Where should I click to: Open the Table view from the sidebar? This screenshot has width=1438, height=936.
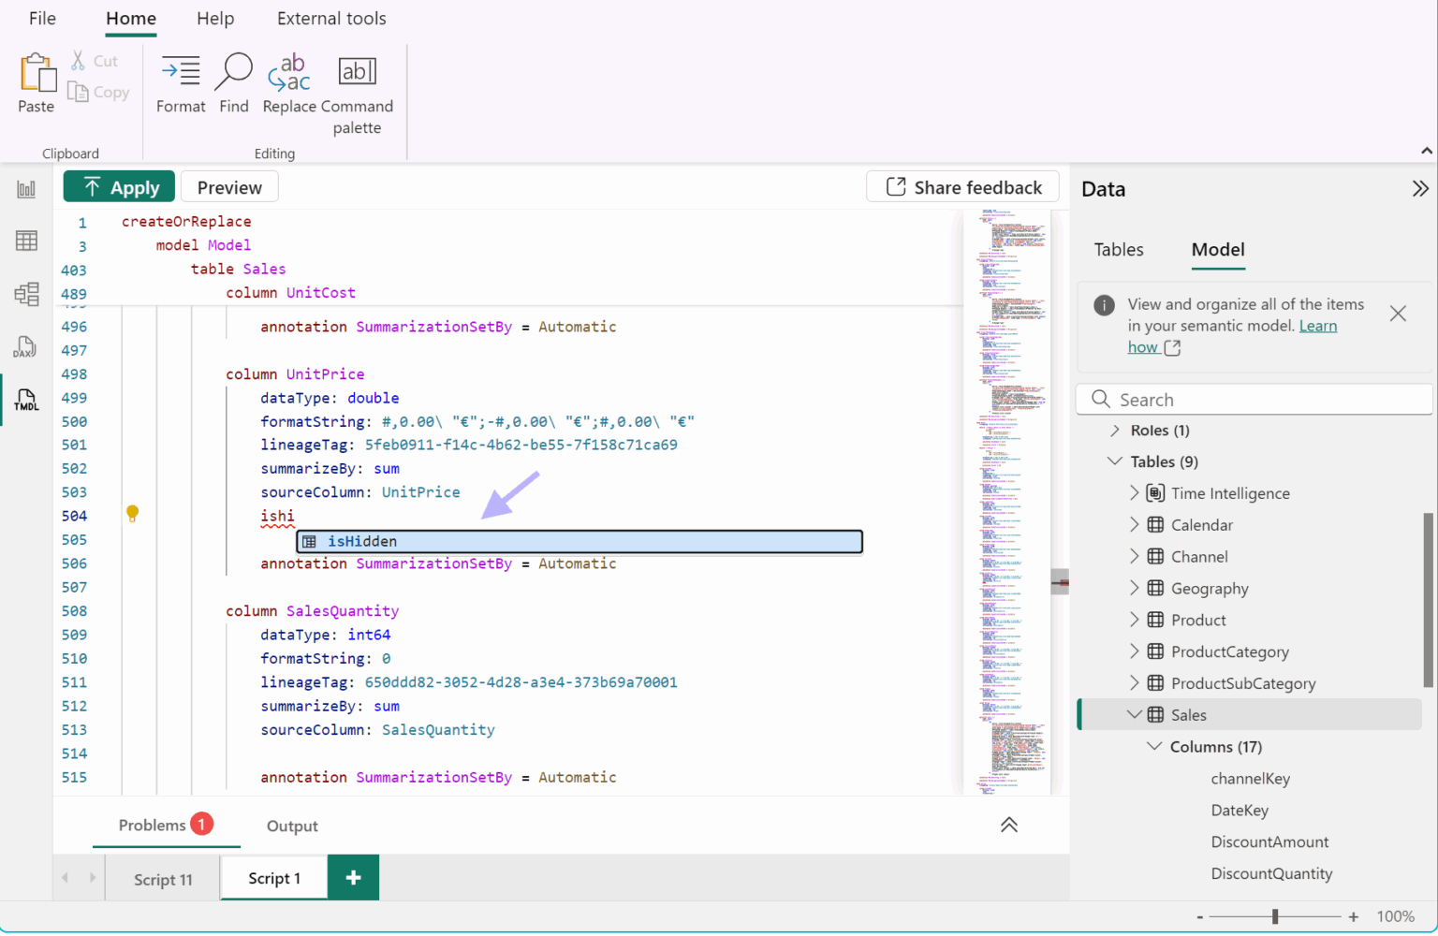26,241
